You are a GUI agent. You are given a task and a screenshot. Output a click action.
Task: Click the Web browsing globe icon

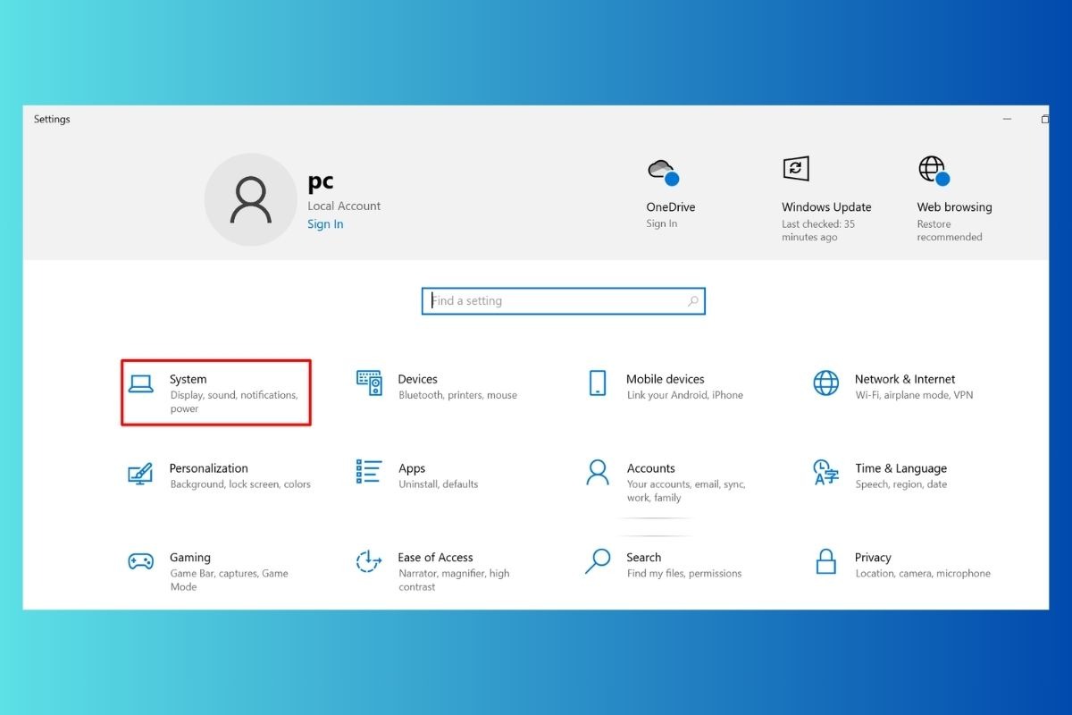click(x=934, y=170)
